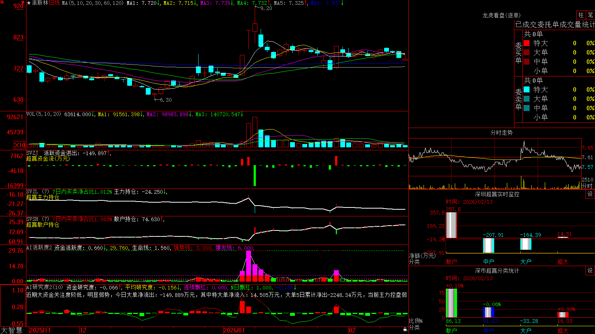Click the 日线 period selector label
The width and height of the screenshot is (595, 334).
point(54,3)
